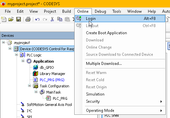Collapse the PLC Logic node
Image resolution: width=170 pixels, height=118 pixels.
[17, 54]
